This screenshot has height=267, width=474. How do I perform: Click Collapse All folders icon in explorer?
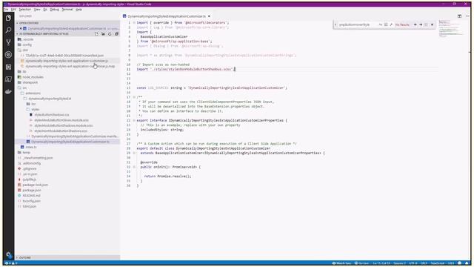pyautogui.click(x=116, y=34)
